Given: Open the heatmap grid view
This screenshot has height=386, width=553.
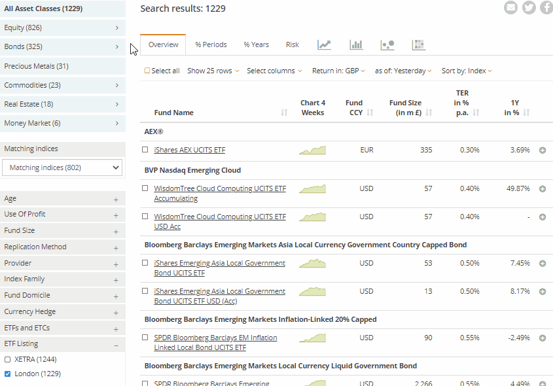Looking at the screenshot, I should (x=418, y=44).
